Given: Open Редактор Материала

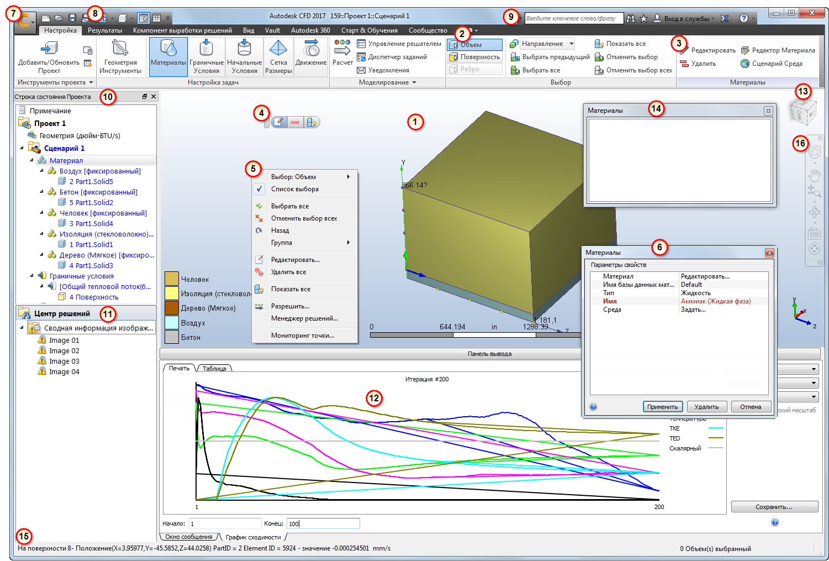Looking at the screenshot, I should (778, 50).
